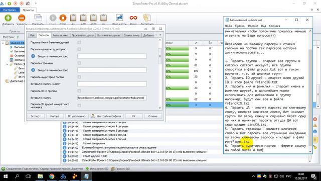The height and width of the screenshot is (181, 321).
Task: Click the quick-access tools wrench icon in title bar
Action: (28, 4)
